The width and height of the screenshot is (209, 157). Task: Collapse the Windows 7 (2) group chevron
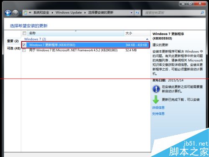[x=147, y=39]
